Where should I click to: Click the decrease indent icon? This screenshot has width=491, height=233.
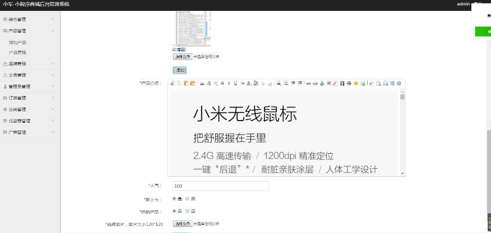click(292, 83)
